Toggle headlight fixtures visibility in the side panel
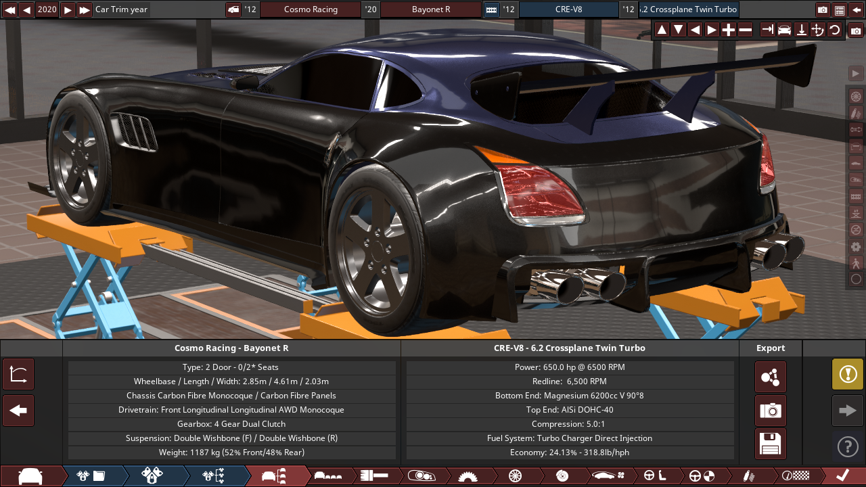Screen dimensions: 866x487 pos(856,179)
